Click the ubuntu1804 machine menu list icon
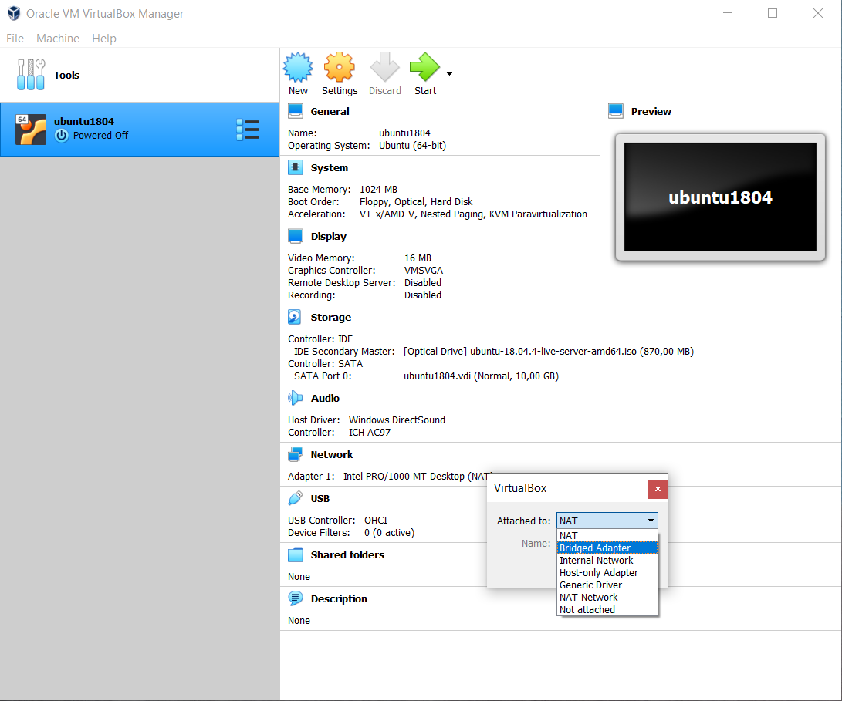The width and height of the screenshot is (842, 701). tap(248, 130)
